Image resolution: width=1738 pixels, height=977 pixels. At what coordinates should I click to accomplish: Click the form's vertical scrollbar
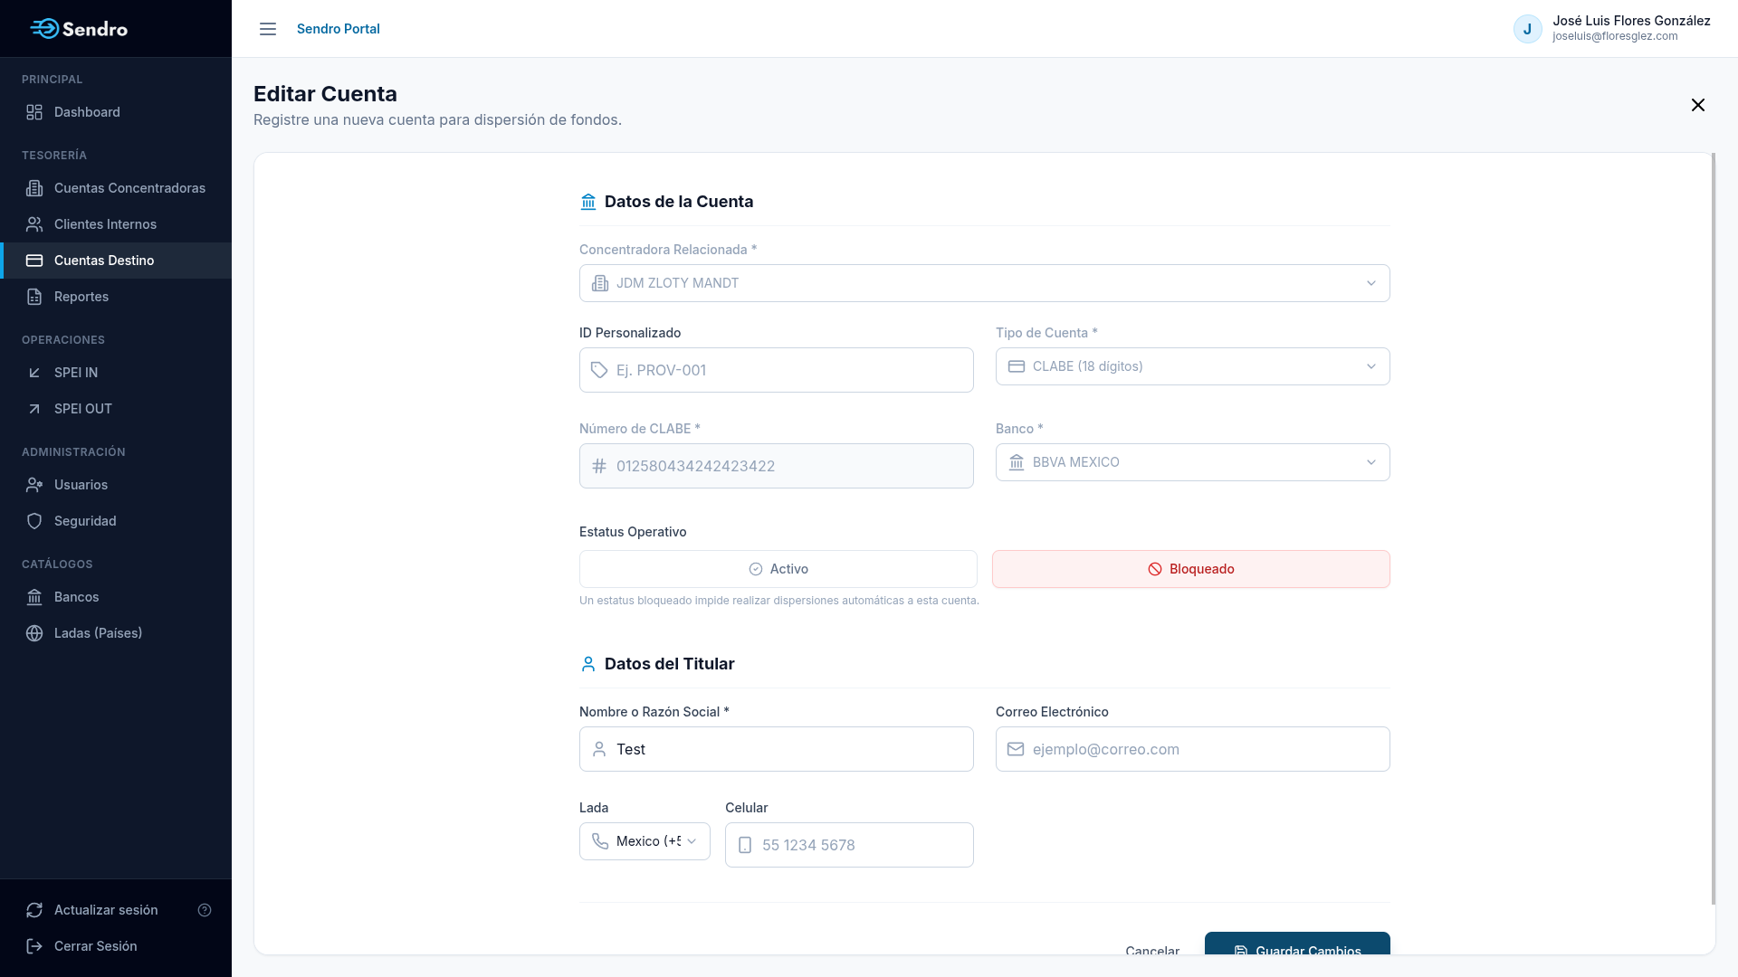[x=1713, y=529]
